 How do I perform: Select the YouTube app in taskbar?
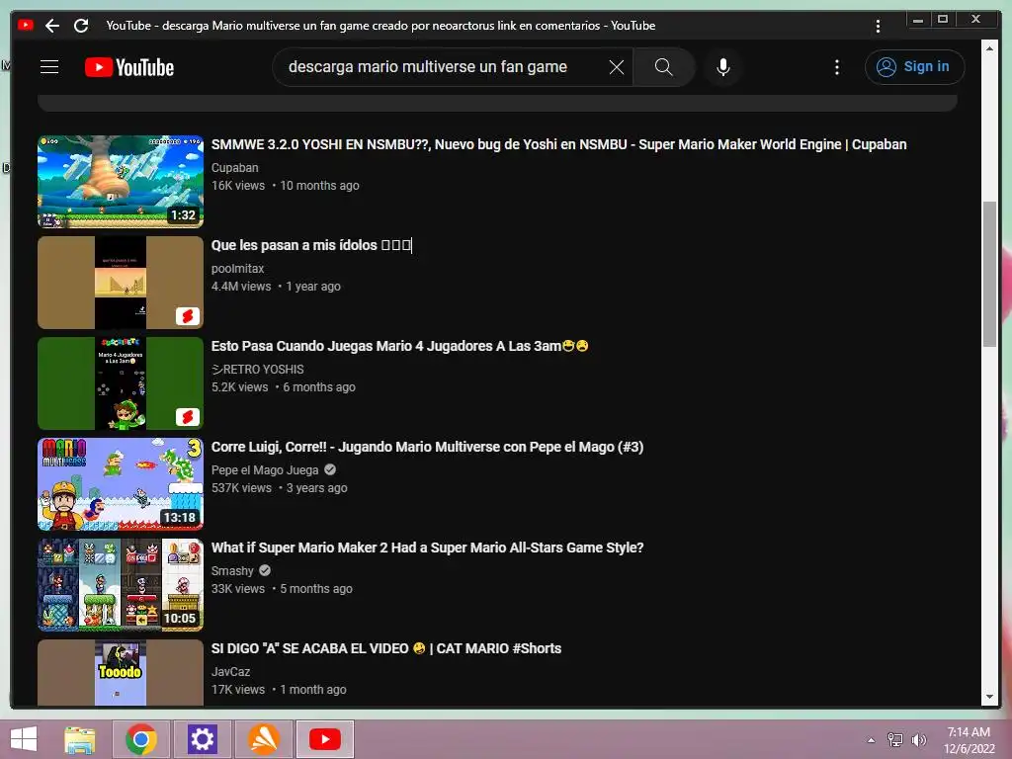point(324,739)
